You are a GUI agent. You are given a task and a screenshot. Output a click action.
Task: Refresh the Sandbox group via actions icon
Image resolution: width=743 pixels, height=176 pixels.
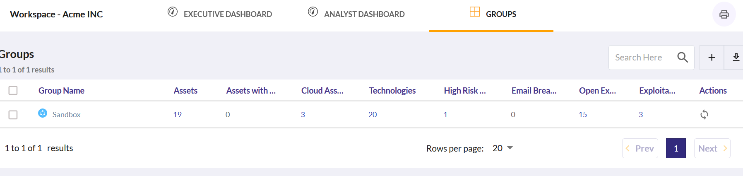pyautogui.click(x=704, y=114)
